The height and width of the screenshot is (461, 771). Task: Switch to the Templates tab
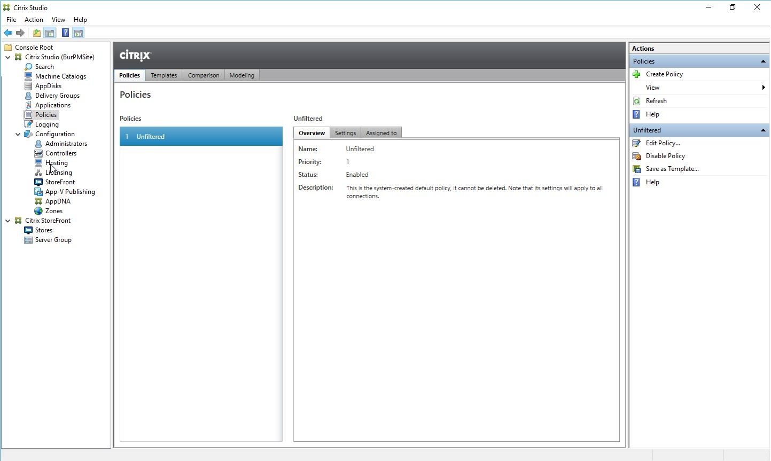(163, 75)
